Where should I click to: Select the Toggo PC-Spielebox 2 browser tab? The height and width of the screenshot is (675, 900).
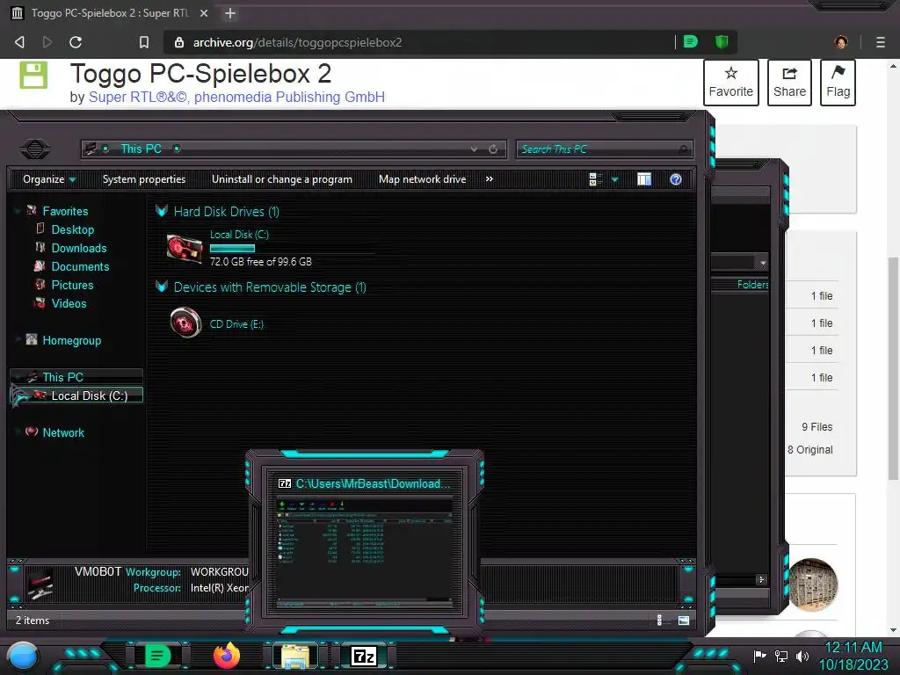pyautogui.click(x=109, y=13)
